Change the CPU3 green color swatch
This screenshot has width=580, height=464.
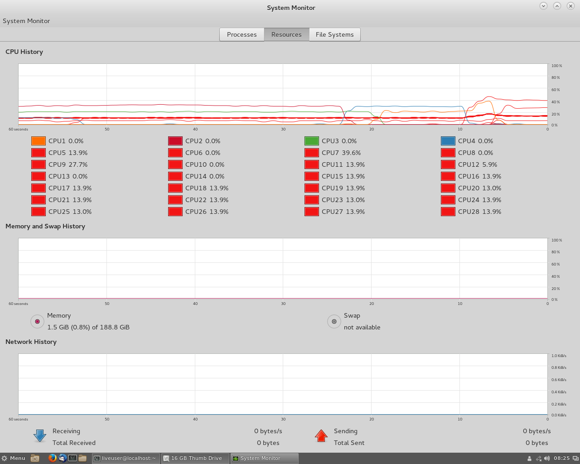click(312, 141)
